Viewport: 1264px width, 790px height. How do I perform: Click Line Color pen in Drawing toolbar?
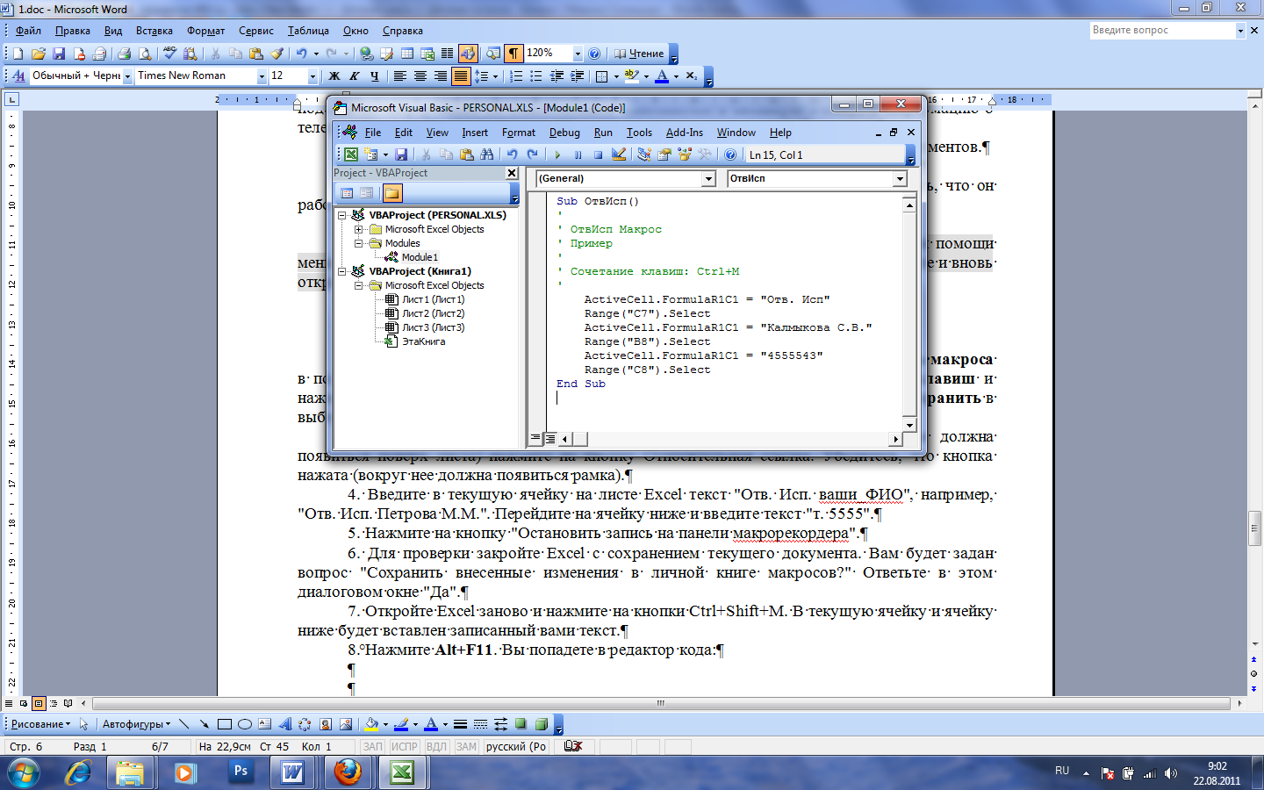401,724
